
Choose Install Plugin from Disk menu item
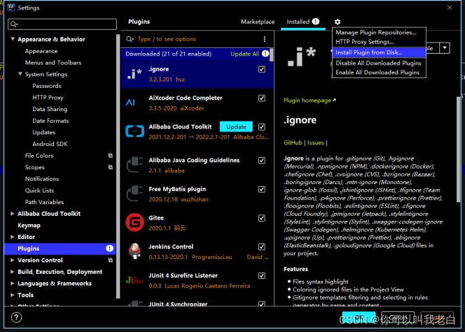pyautogui.click(x=369, y=52)
